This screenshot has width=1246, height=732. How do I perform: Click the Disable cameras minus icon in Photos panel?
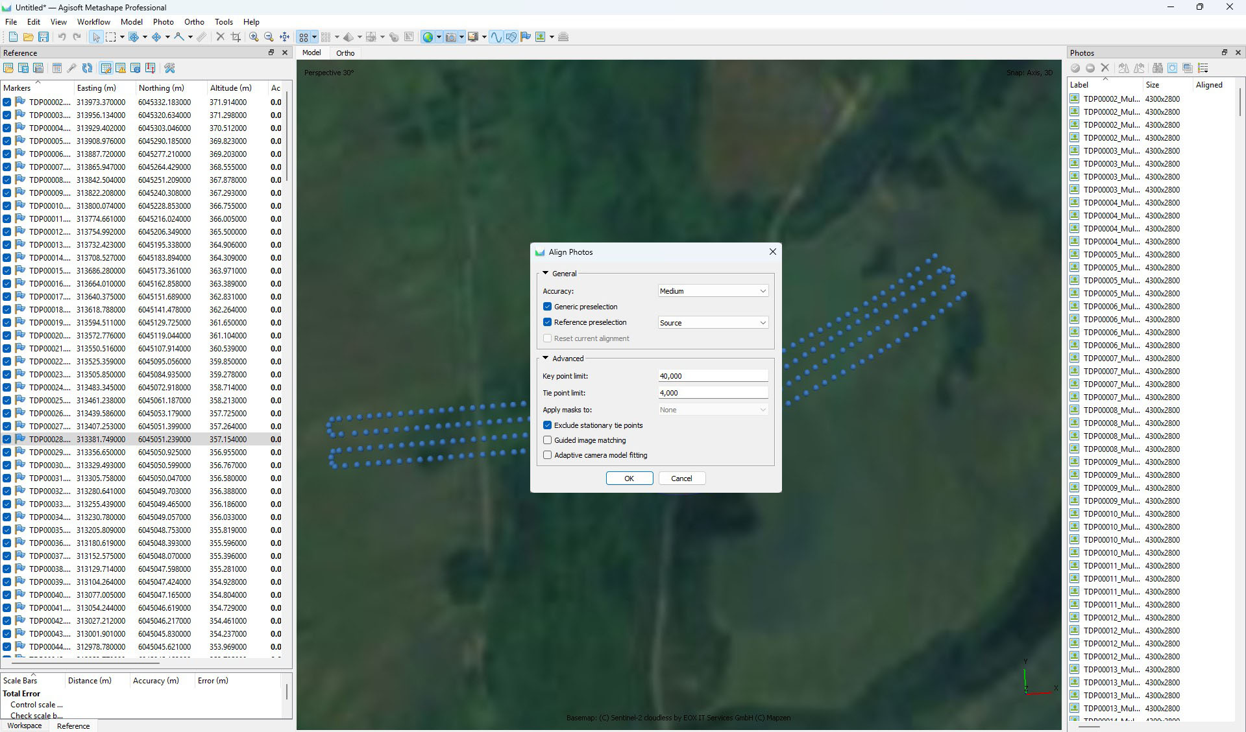click(1090, 68)
